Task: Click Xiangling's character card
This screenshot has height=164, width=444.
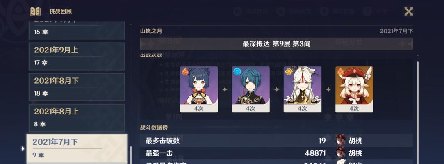Action: tap(199, 89)
